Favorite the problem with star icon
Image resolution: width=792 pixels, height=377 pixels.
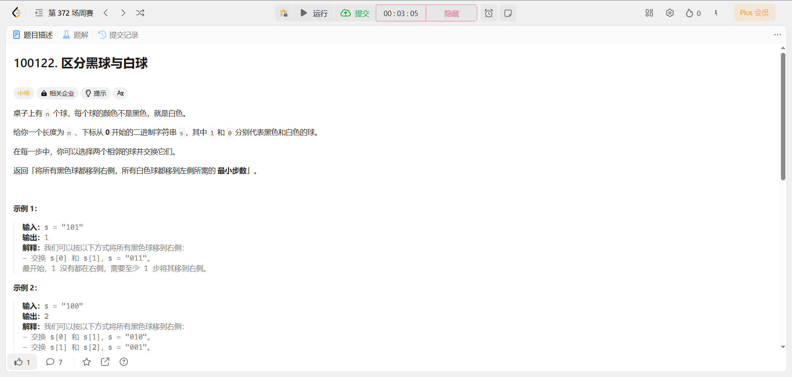87,362
